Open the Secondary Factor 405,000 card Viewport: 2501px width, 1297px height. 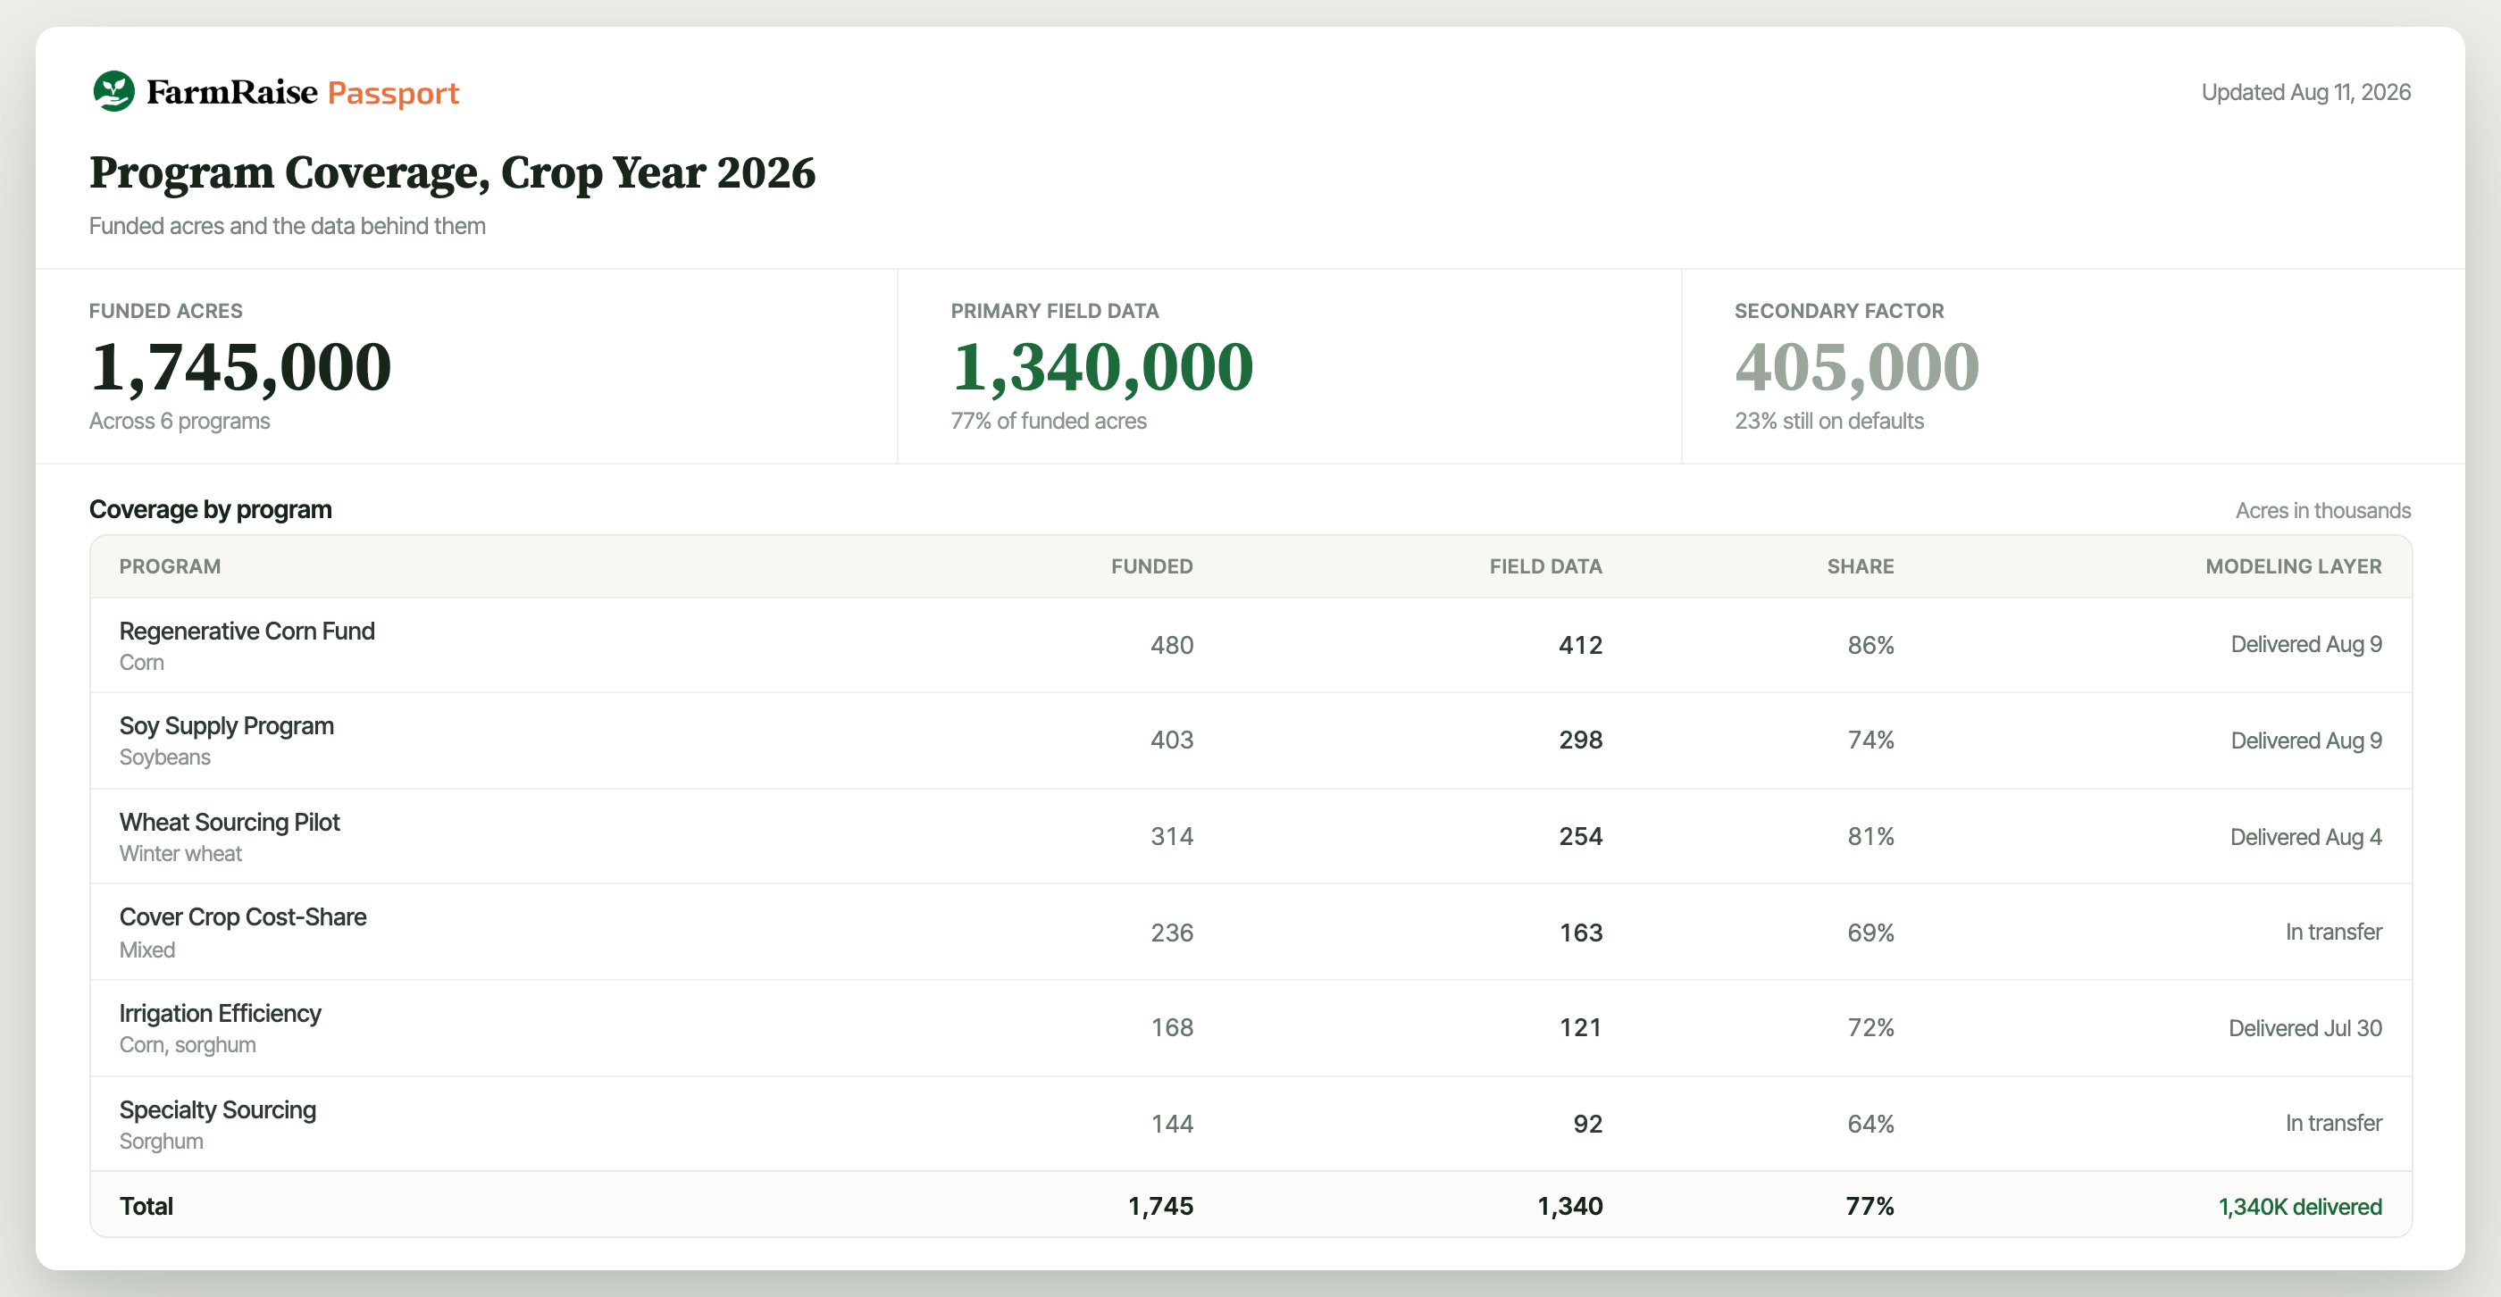coord(2073,366)
